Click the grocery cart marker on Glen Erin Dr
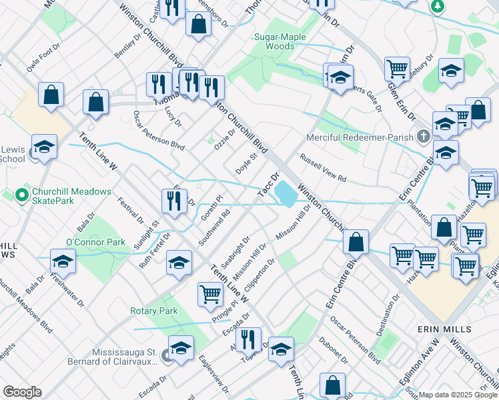 (397, 72)
